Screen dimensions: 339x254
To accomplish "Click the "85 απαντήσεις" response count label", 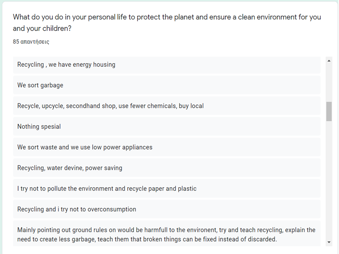I will point(31,42).
